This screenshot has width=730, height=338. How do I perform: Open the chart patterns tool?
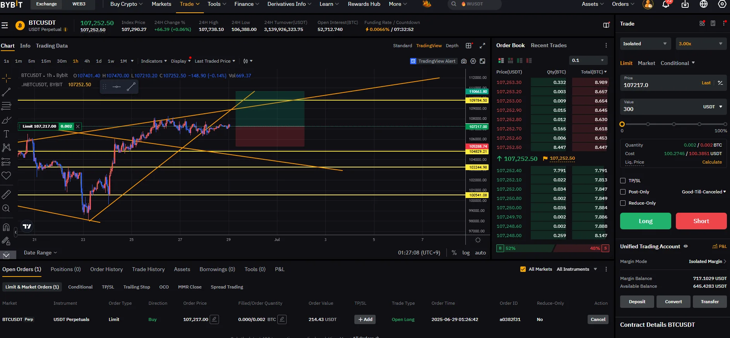[x=6, y=147]
